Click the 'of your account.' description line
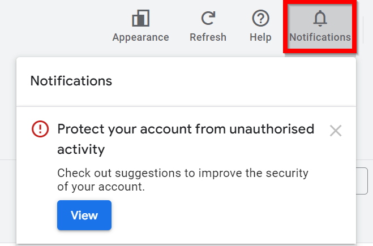This screenshot has width=373, height=246. [x=101, y=187]
